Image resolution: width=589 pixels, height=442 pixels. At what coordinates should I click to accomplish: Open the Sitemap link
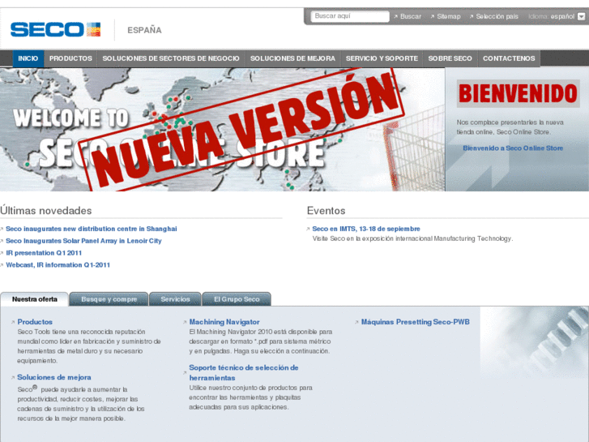pyautogui.click(x=449, y=16)
